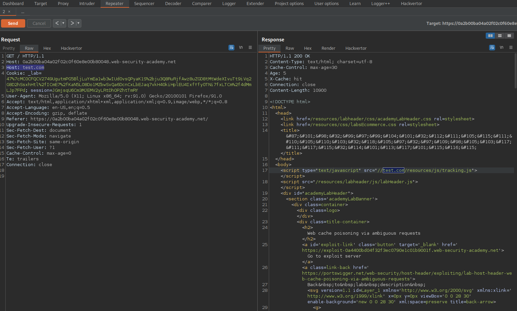The height and width of the screenshot is (311, 517).
Task: Open the Extender tab
Action: [255, 4]
